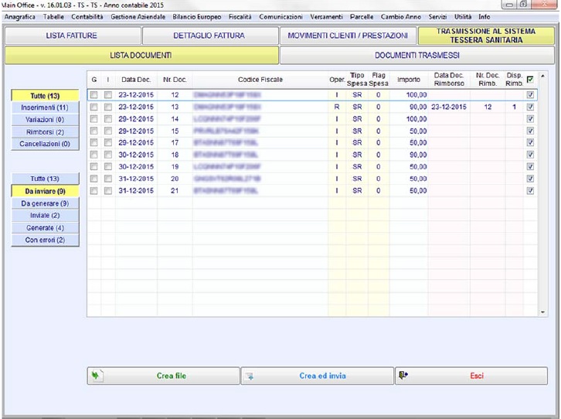This screenshot has width=561, height=419.
Task: Filter by Inviate (2)
Action: click(x=45, y=216)
